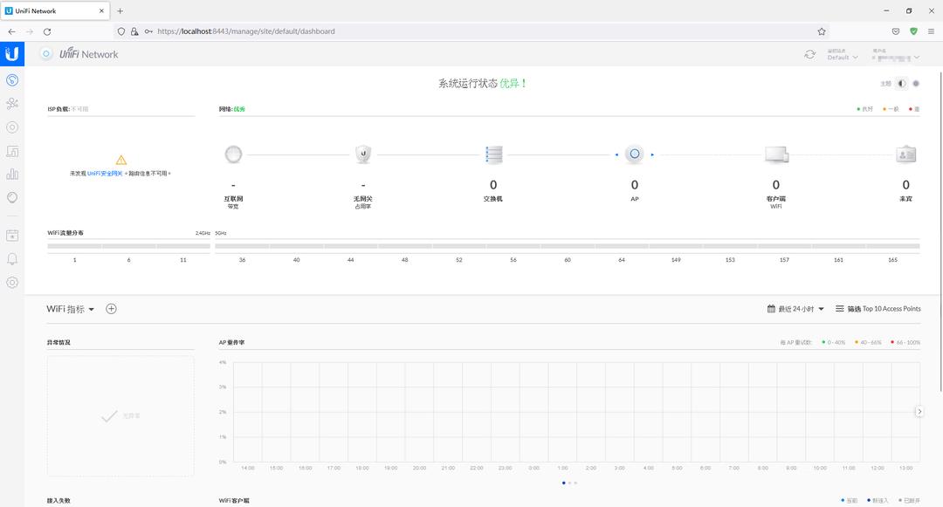
Task: Expand the Default site dropdown
Action: pos(843,58)
